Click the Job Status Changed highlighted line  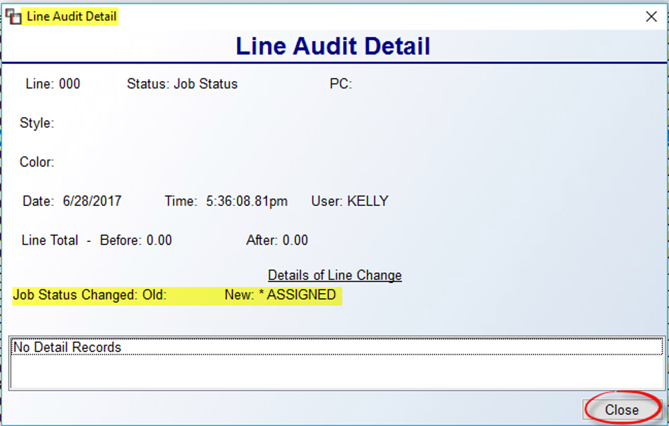(177, 295)
